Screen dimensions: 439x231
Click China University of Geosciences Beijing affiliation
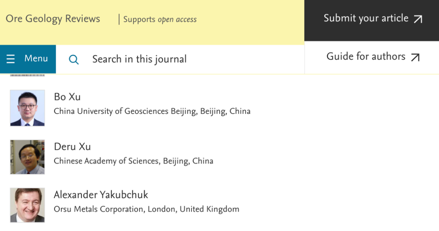pyautogui.click(x=152, y=111)
